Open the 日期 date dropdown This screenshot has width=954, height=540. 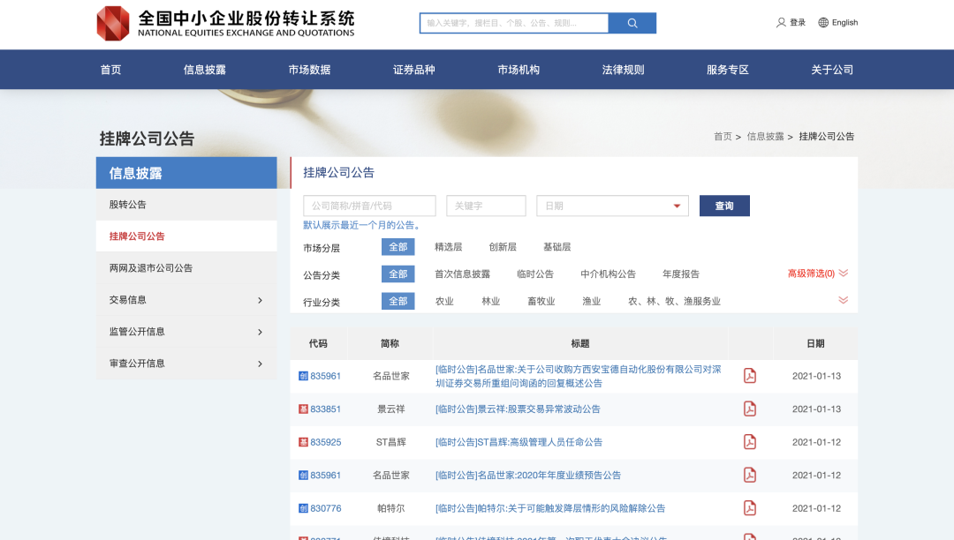click(612, 205)
